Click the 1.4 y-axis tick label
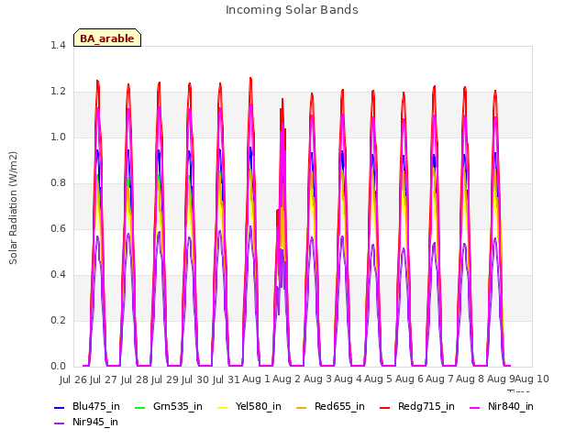The width and height of the screenshot is (587, 440). tap(58, 45)
